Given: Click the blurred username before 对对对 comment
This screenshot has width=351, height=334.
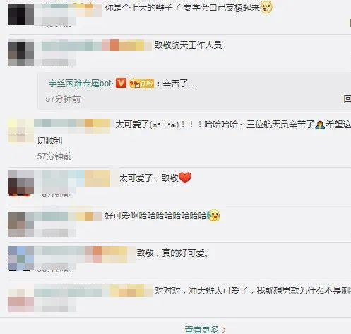Looking at the screenshot, I should click(x=94, y=290).
